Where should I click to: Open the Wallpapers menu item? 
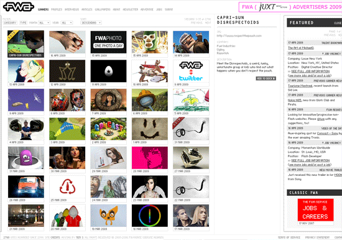pos(103,9)
